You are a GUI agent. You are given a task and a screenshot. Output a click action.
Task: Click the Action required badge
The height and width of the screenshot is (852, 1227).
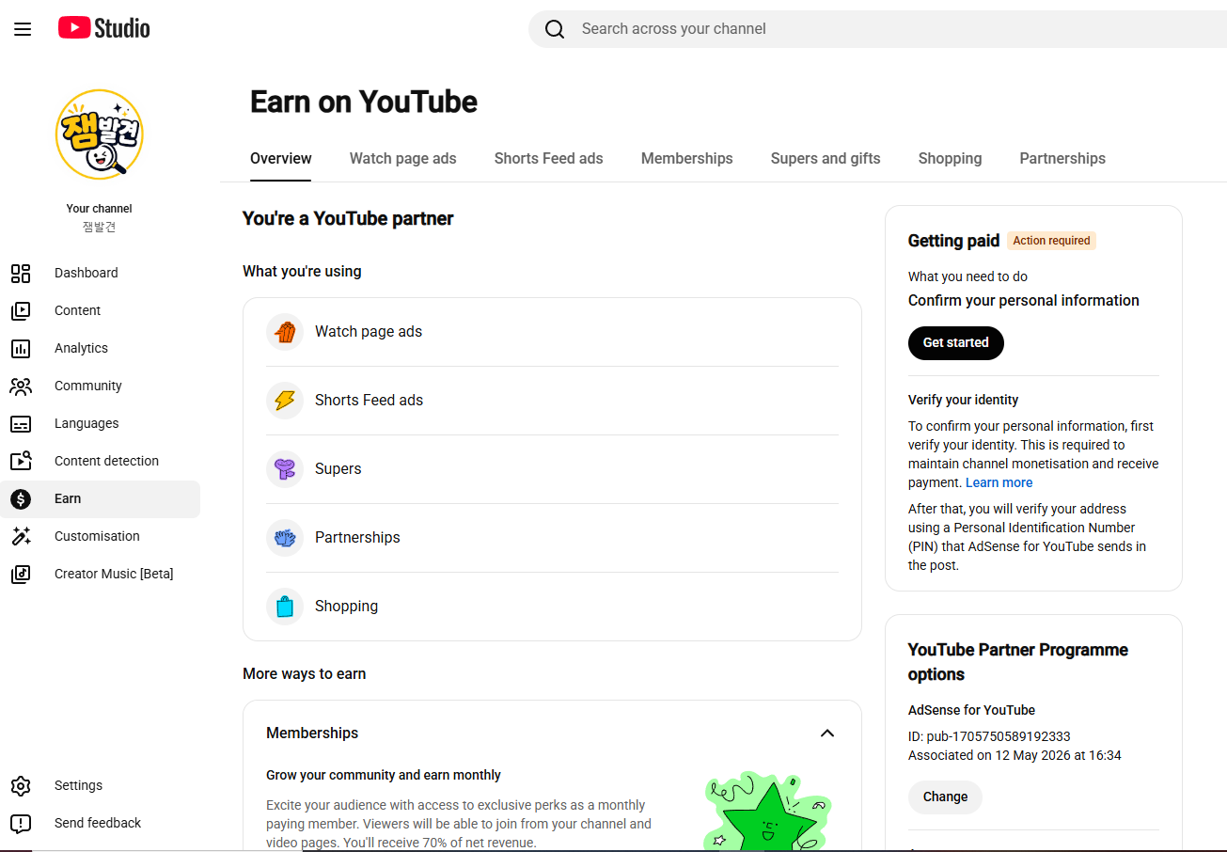pyautogui.click(x=1052, y=241)
